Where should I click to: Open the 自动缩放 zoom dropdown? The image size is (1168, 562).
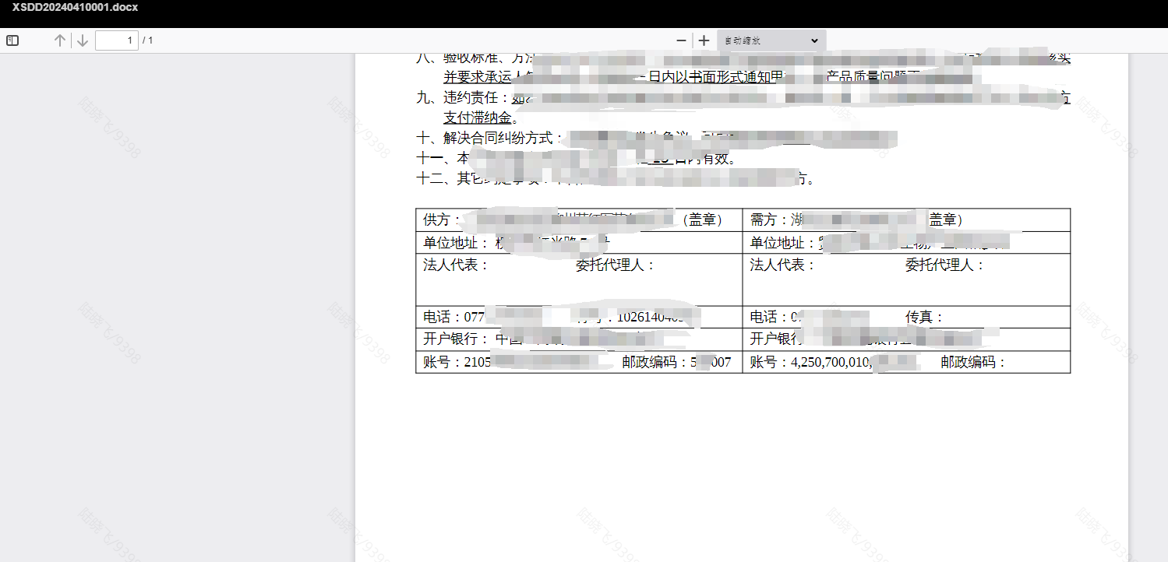click(771, 40)
